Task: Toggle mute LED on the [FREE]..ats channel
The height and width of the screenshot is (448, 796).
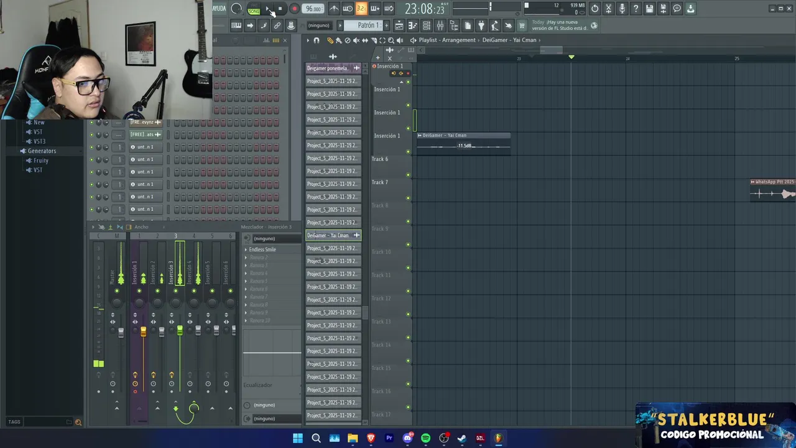Action: coord(91,134)
